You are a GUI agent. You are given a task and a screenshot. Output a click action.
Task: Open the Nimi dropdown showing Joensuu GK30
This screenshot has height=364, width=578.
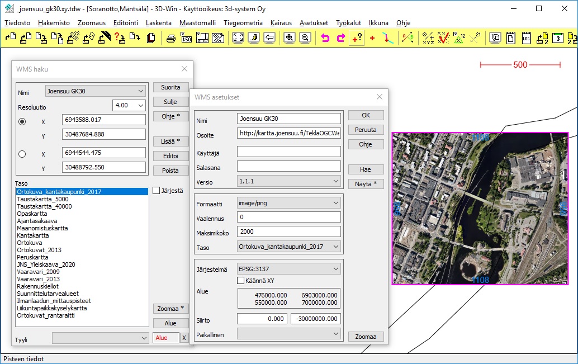(95, 91)
